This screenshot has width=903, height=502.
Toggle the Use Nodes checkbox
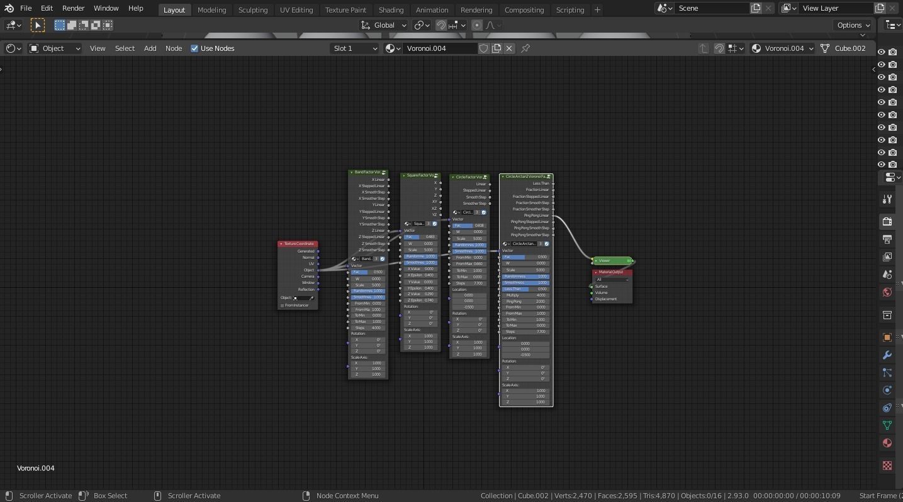(x=195, y=48)
